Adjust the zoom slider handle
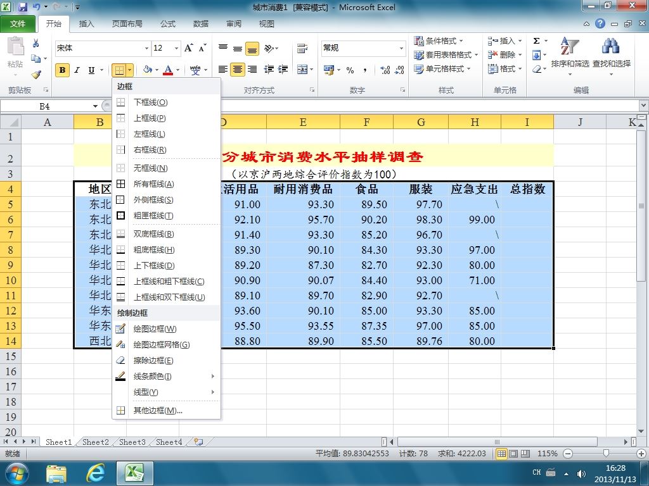Screen dimensions: 649x486 [x=606, y=454]
